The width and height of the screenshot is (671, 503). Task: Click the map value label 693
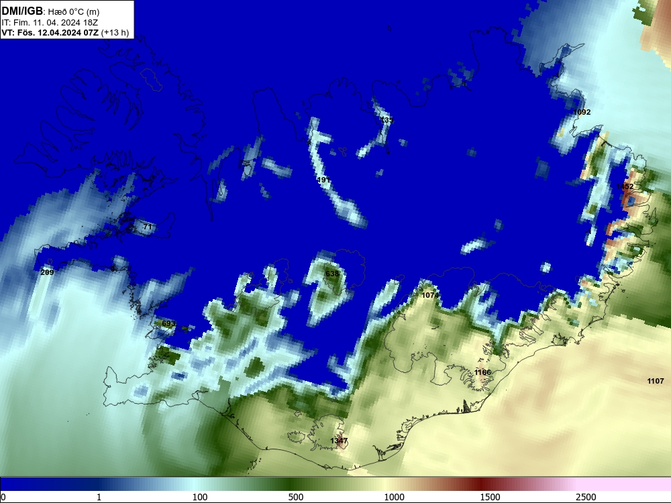point(168,323)
